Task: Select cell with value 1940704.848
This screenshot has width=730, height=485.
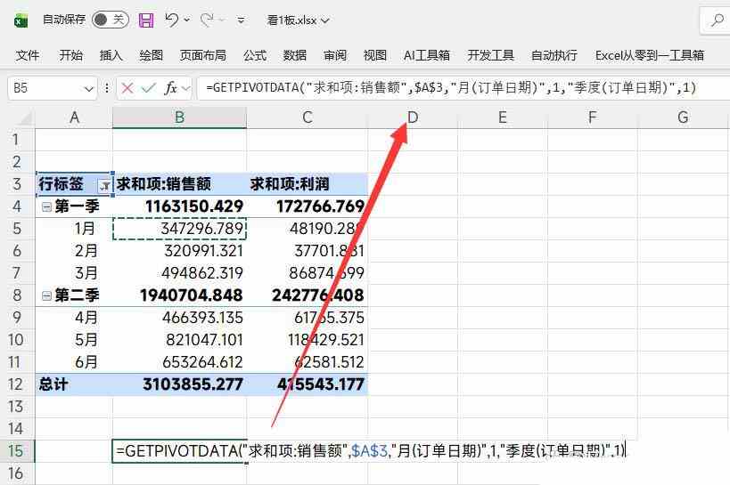Action: tap(180, 295)
